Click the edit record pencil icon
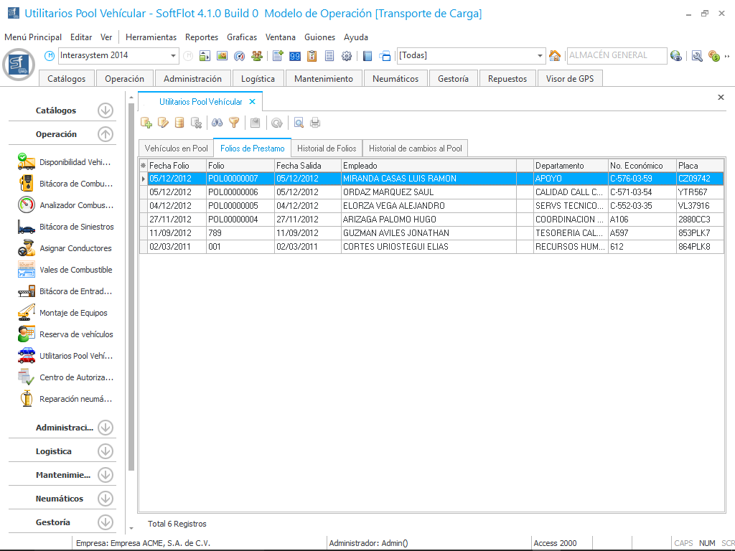Viewport: 735px width, 551px height. (163, 123)
